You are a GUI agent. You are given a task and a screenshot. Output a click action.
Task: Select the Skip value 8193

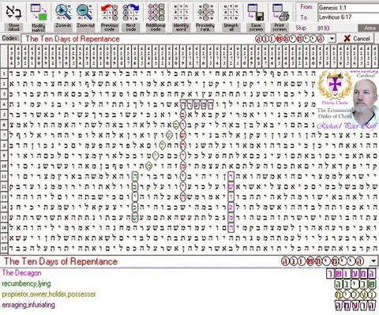point(324,28)
